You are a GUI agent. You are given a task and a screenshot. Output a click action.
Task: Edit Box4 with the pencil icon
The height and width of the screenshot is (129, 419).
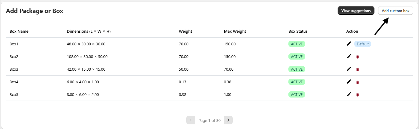point(349,82)
